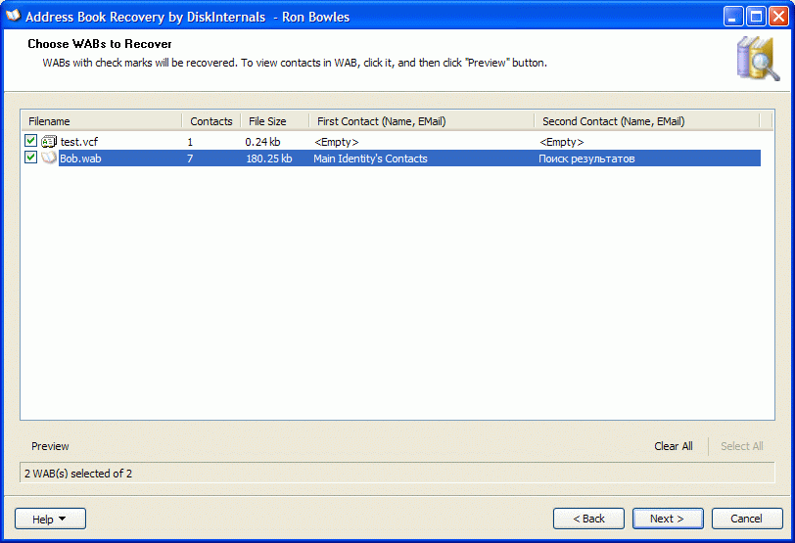Sort list by Filename column header
The image size is (795, 543).
pos(102,121)
